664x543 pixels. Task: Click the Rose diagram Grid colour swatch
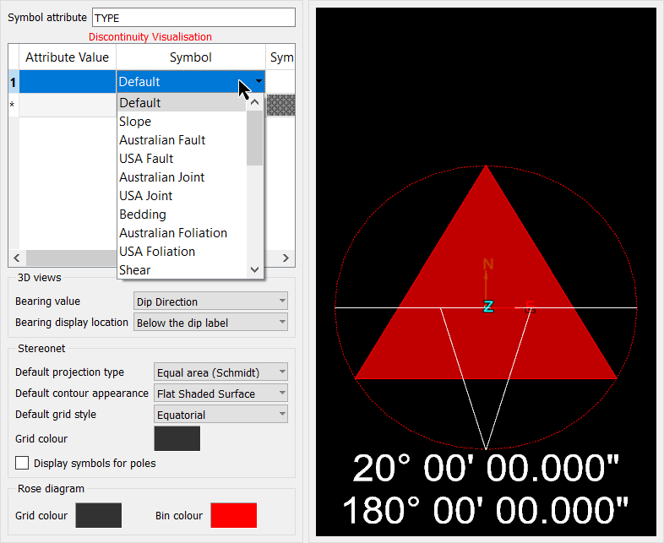pyautogui.click(x=99, y=515)
